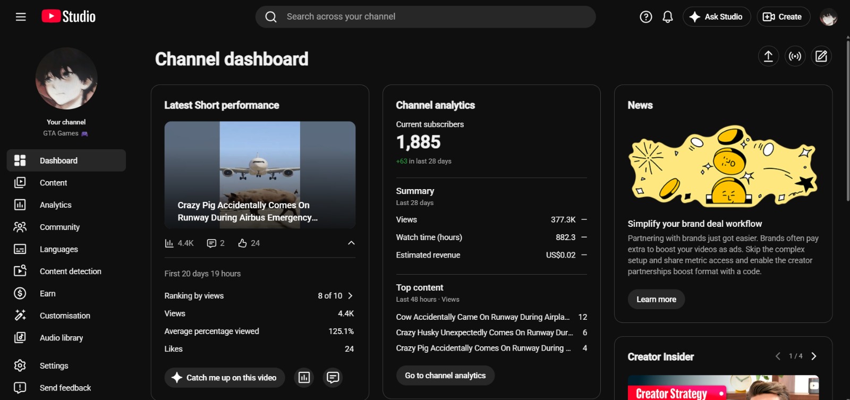This screenshot has height=400, width=850.
Task: Click the go live broadcast icon
Action: (x=795, y=56)
